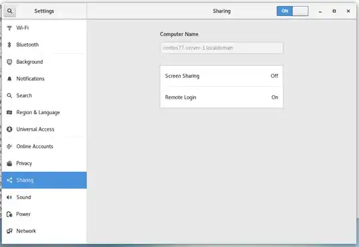Open Remote Login options row

coord(221,97)
